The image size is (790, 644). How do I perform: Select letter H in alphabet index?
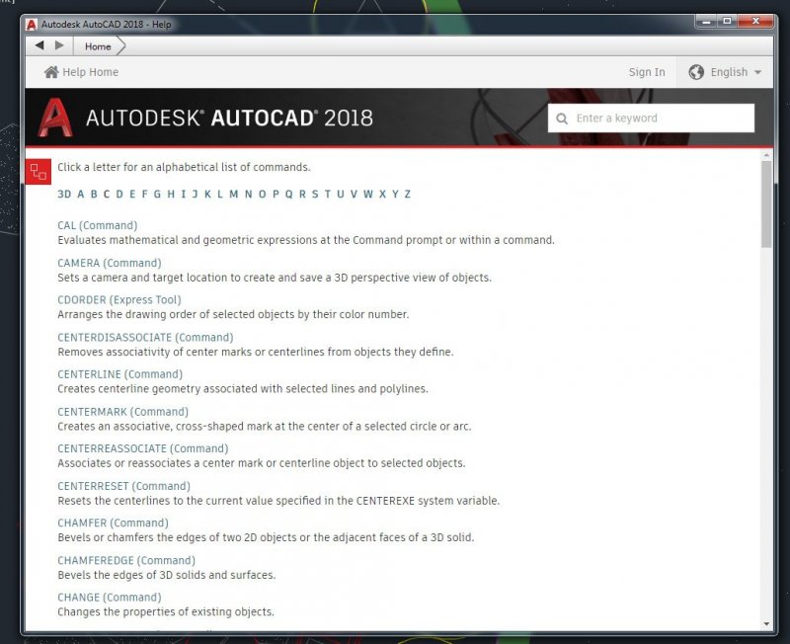click(171, 194)
